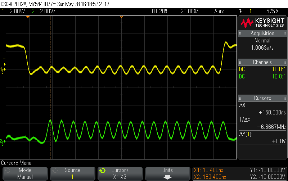Click the solid orange trigger position marker
The height and width of the screenshot is (181, 288).
click(28, 17)
